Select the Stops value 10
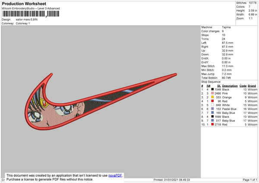 point(224,35)
